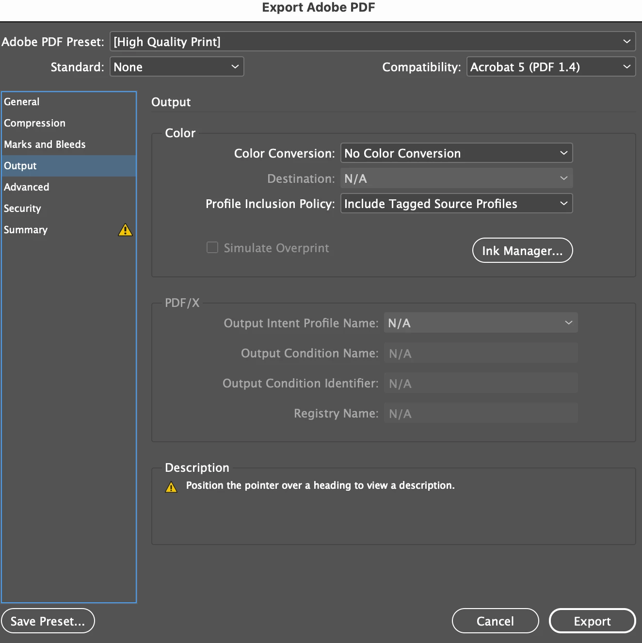This screenshot has height=643, width=642.
Task: View the Summary section
Action: (69, 230)
